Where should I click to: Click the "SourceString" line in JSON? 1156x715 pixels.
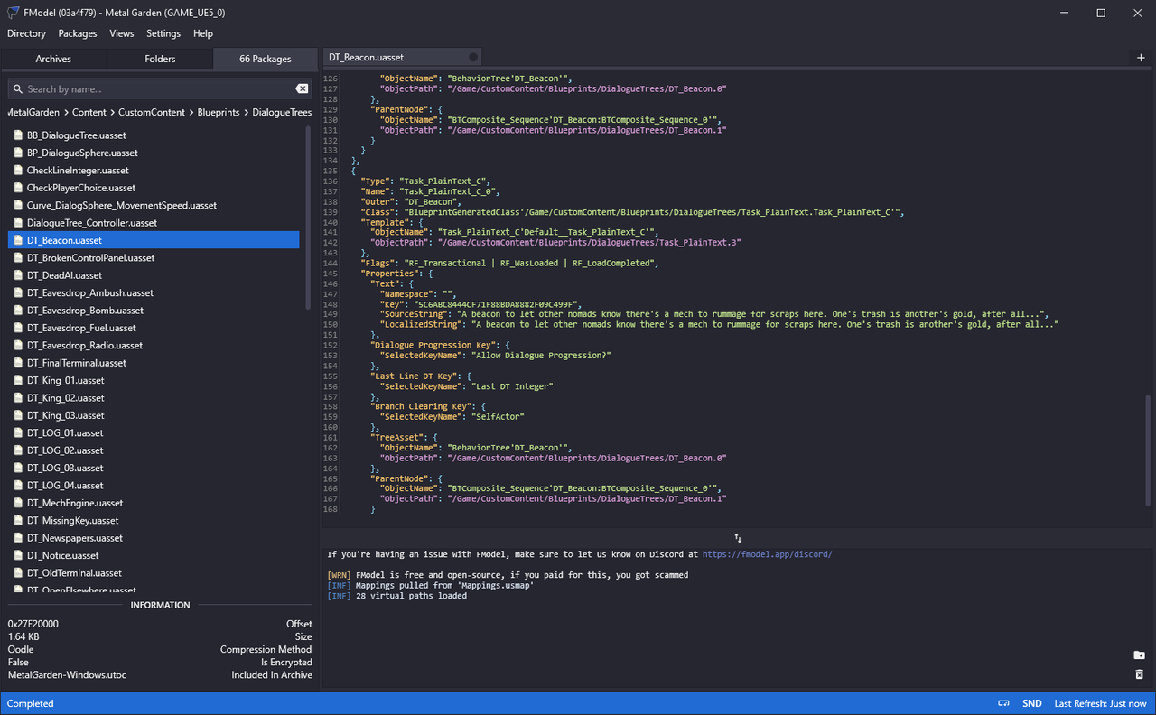(x=714, y=314)
